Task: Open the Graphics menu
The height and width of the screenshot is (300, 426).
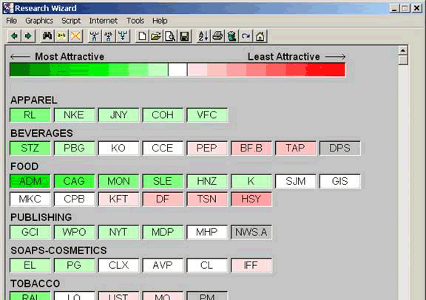Action: click(x=39, y=21)
